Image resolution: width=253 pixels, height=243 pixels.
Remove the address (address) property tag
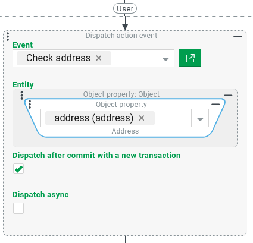[x=142, y=118]
